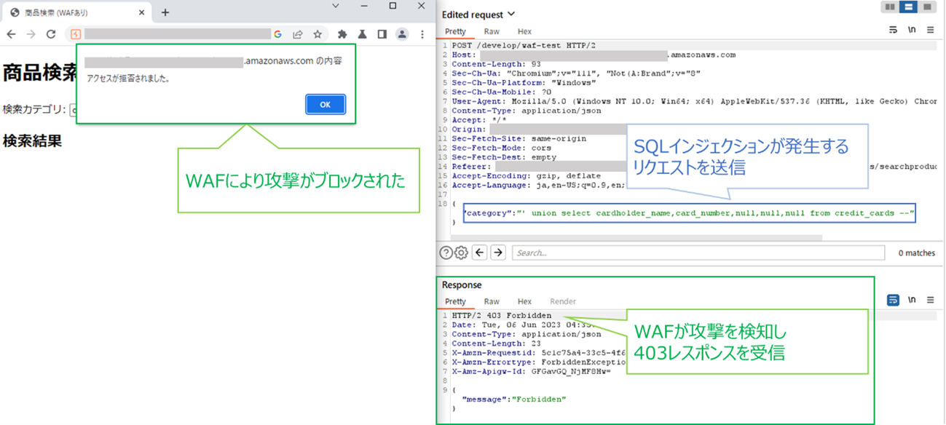The image size is (946, 425).
Task: Click the search help question mark icon
Action: pyautogui.click(x=446, y=253)
